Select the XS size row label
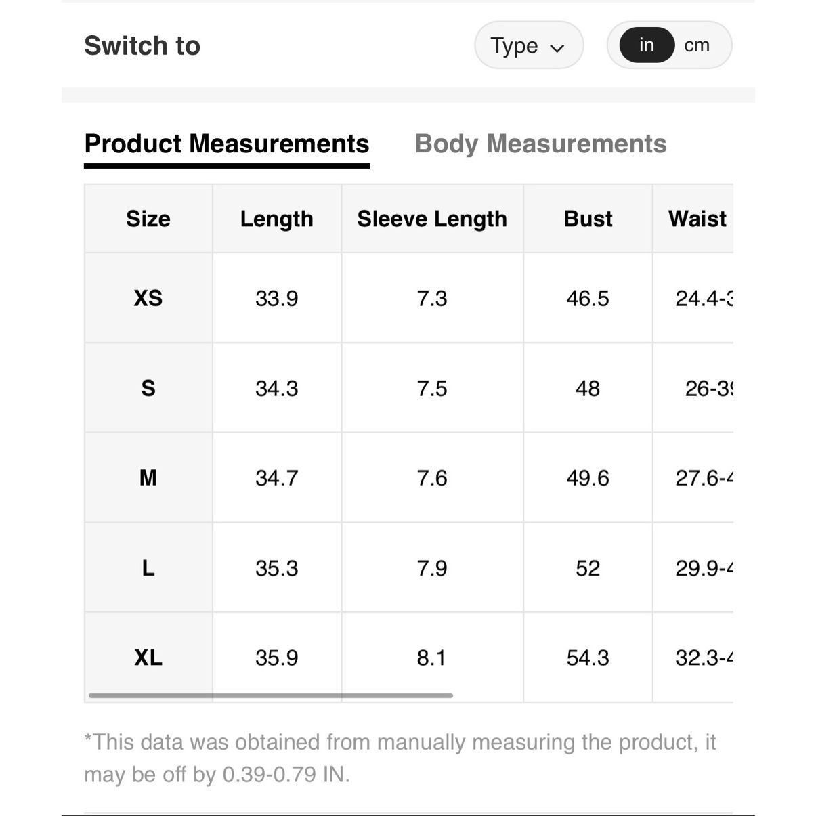This screenshot has height=816, width=816. tap(148, 298)
